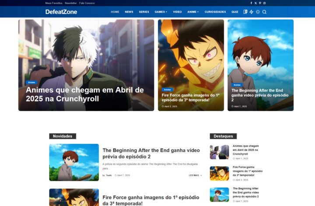Viewport: 315px width, 206px height.
Task: Open the search magnifier icon
Action: [x=264, y=12]
